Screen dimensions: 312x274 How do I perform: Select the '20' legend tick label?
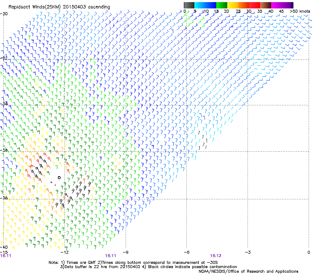(226, 11)
